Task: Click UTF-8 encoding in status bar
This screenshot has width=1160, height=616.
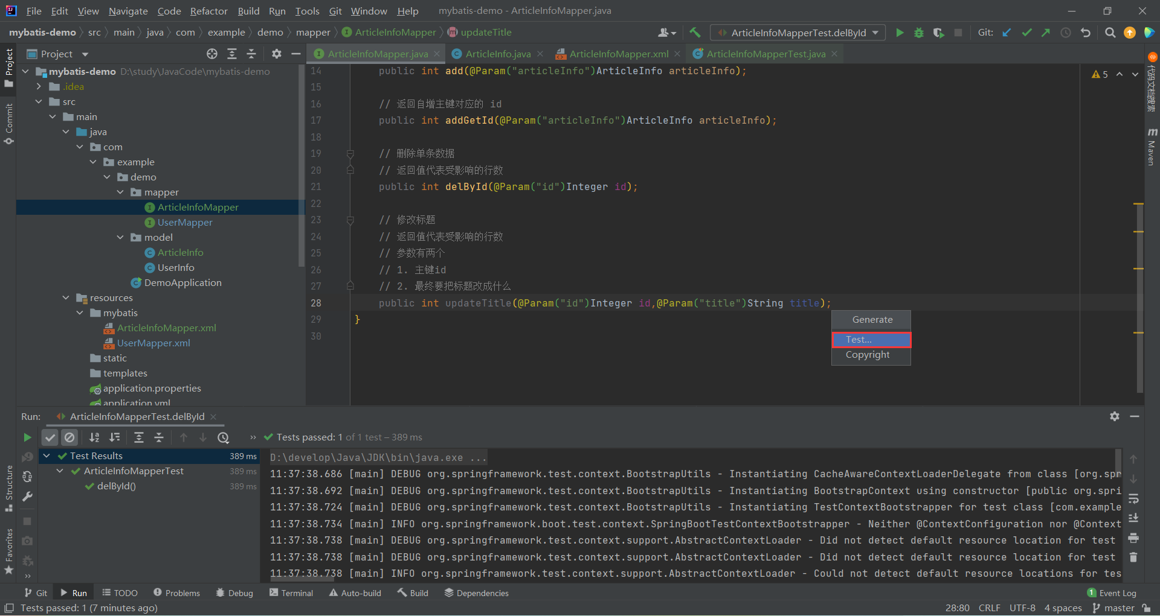Action: click(x=1022, y=608)
